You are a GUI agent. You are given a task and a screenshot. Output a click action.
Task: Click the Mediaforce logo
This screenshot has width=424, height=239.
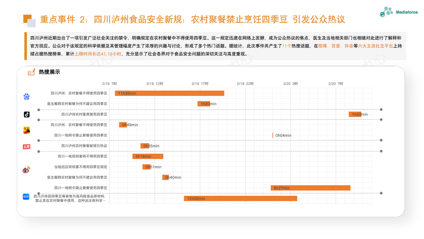click(398, 12)
